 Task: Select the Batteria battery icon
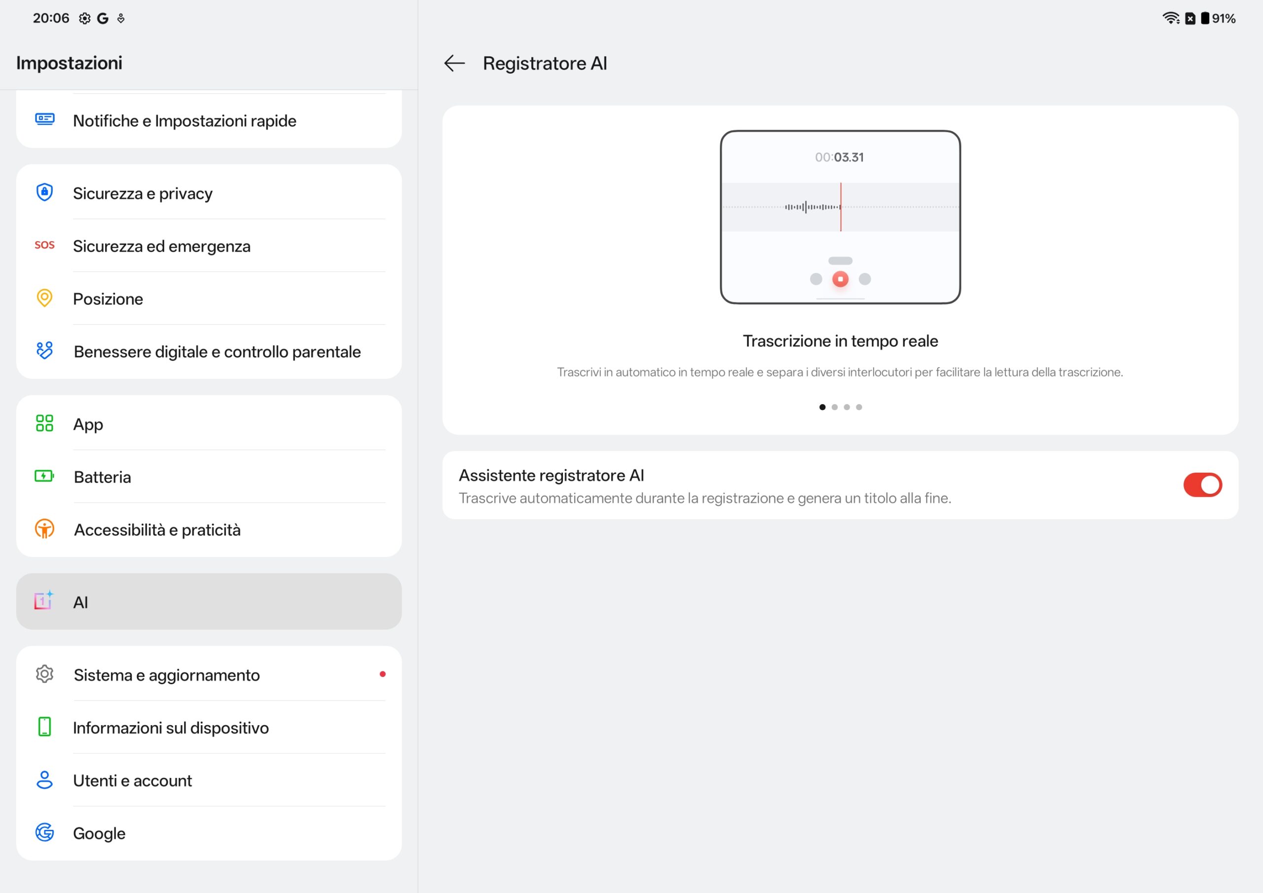click(44, 477)
